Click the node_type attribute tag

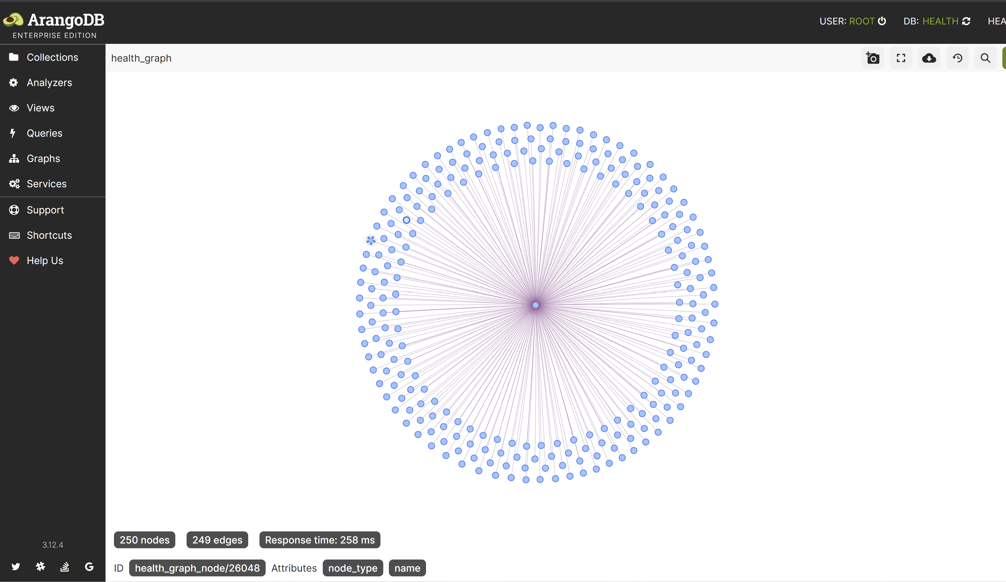353,568
